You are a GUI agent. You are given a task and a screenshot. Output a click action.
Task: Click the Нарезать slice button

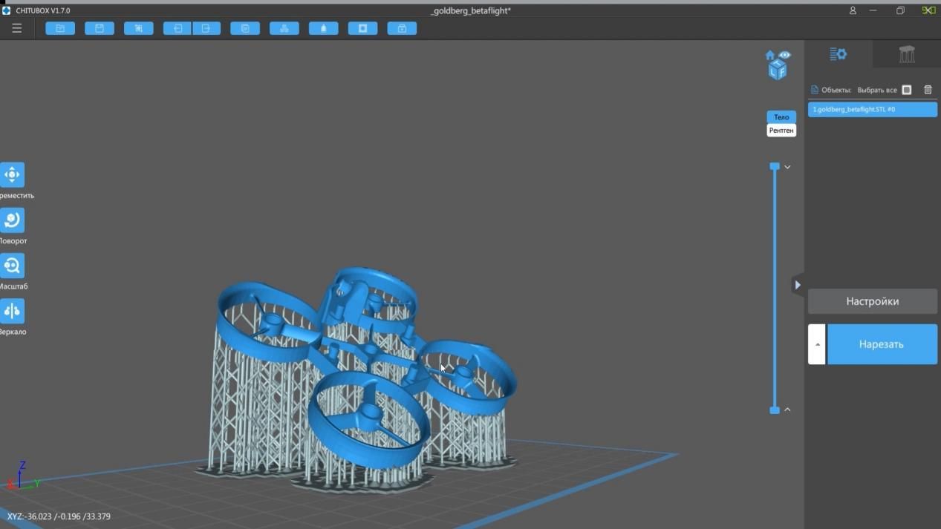(882, 344)
